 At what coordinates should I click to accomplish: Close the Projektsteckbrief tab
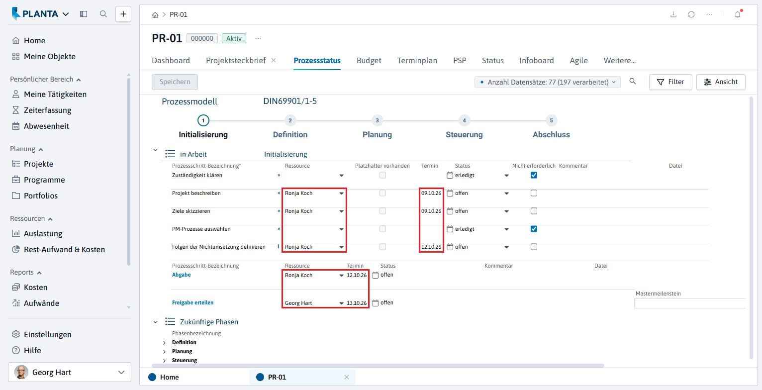pyautogui.click(x=274, y=61)
